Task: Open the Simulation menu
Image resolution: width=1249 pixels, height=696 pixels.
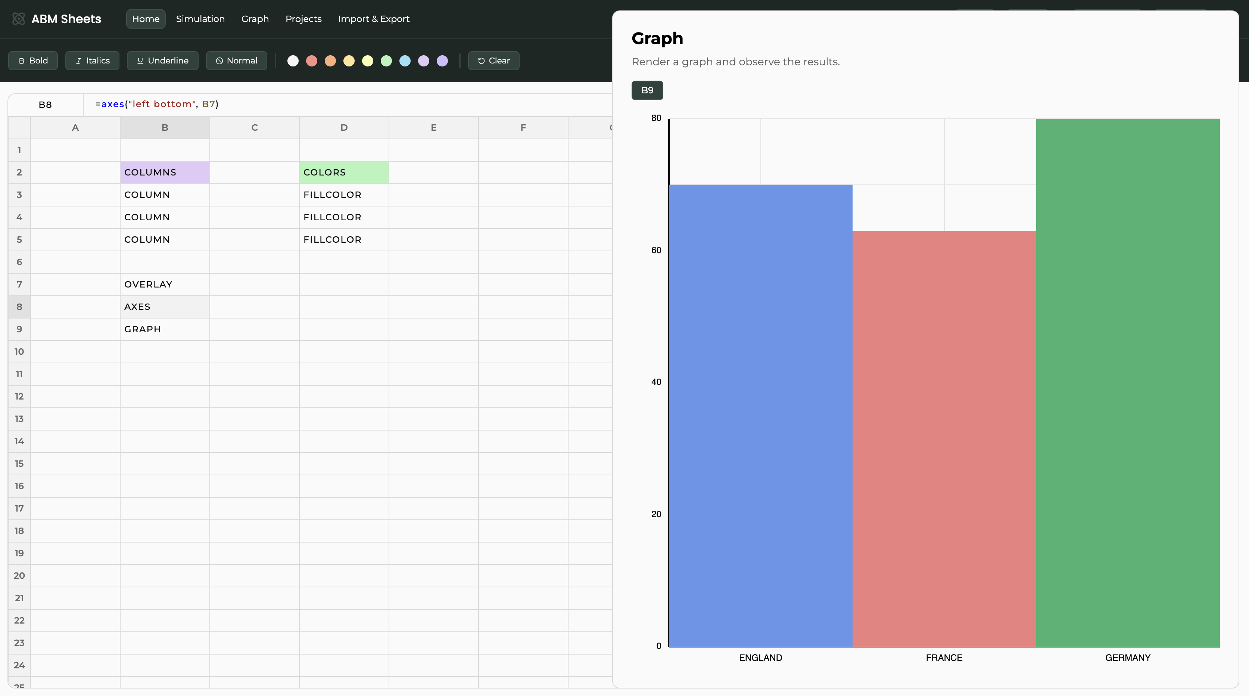Action: tap(200, 19)
